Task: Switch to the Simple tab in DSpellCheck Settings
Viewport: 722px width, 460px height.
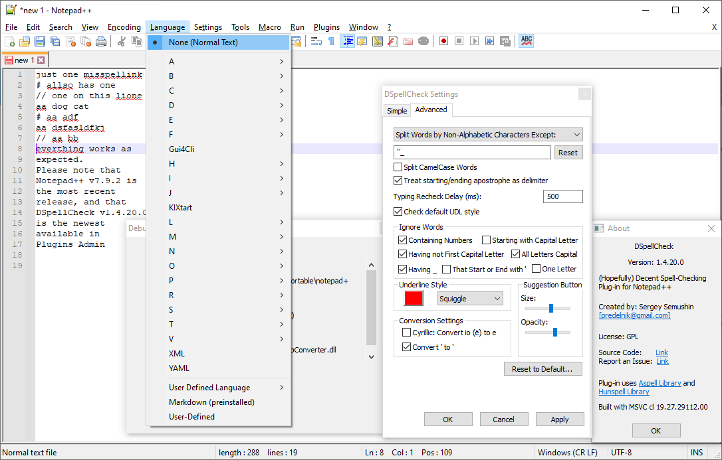Action: point(397,110)
